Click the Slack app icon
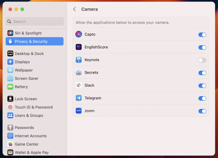 tap(79, 85)
